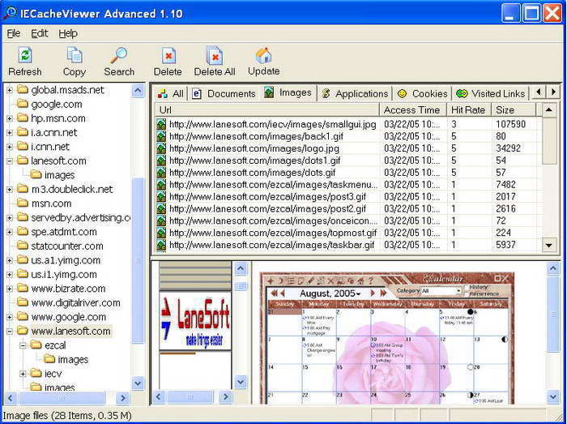Expand the www.bizrate.com tree node
This screenshot has width=567, height=424.
click(x=10, y=289)
